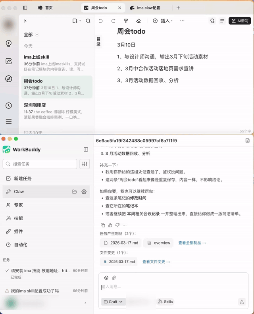Open the 深圳咖啡店 note
This screenshot has width=254, height=314.
[x=57, y=111]
